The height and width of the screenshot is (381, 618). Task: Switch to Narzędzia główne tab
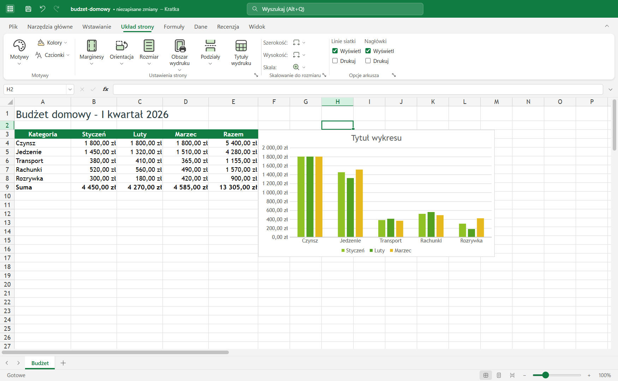click(x=50, y=27)
